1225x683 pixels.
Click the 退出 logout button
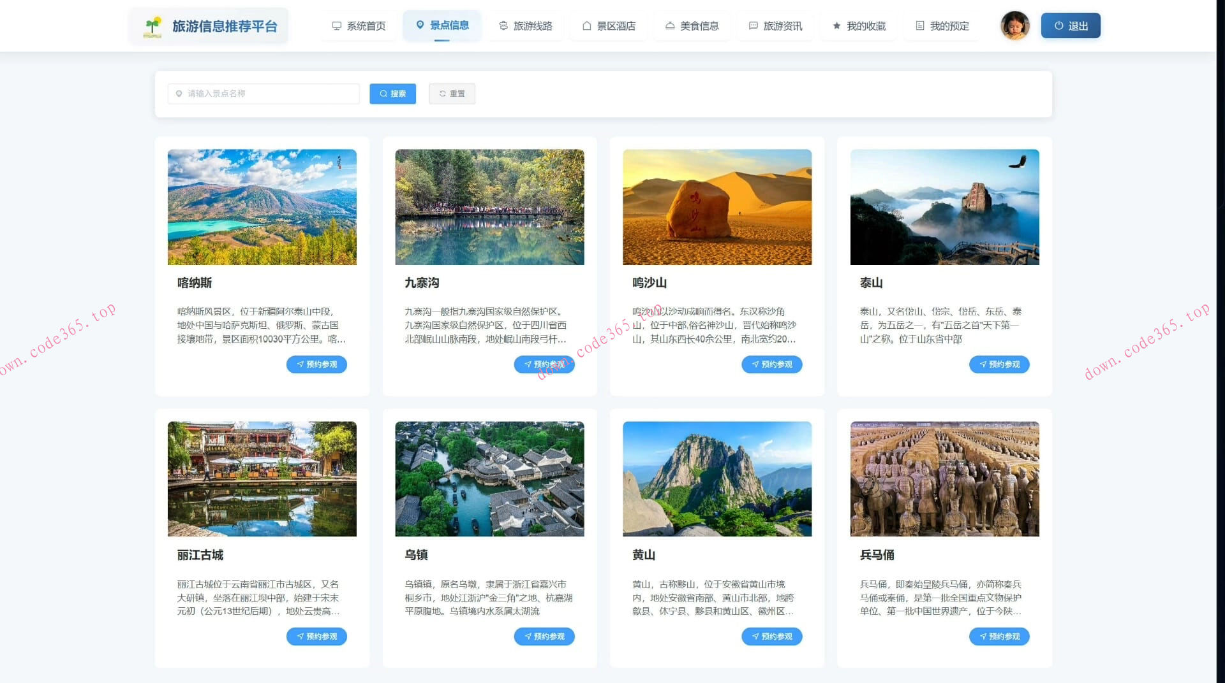(x=1071, y=25)
